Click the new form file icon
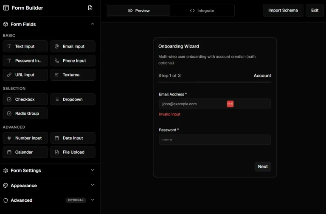 [x=90, y=8]
